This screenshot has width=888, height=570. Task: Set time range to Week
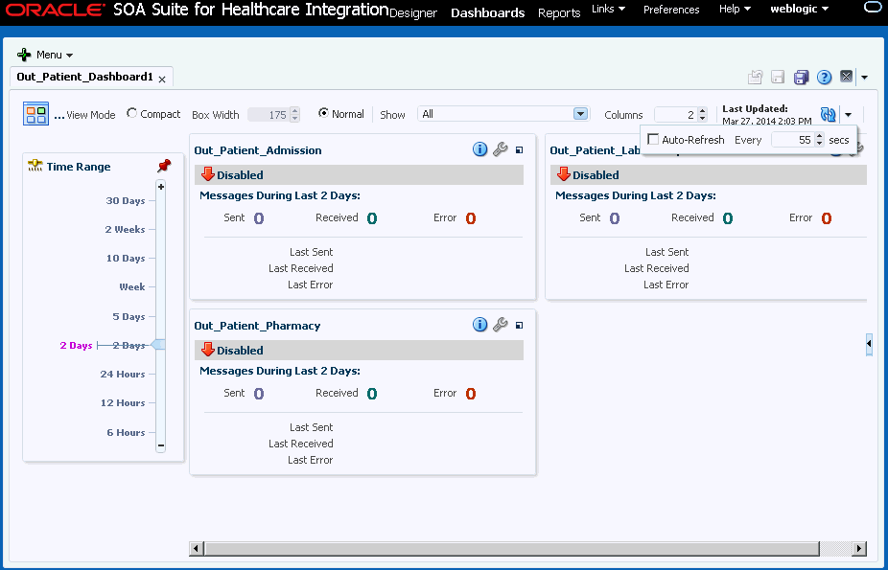(132, 286)
